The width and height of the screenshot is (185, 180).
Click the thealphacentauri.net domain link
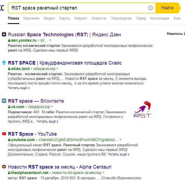pyautogui.click(x=30, y=173)
